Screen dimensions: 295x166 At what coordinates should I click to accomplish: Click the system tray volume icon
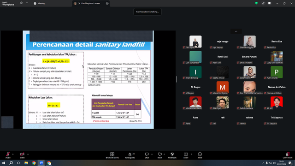pos(274,163)
